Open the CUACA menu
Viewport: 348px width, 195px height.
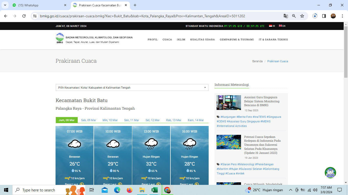pyautogui.click(x=167, y=40)
